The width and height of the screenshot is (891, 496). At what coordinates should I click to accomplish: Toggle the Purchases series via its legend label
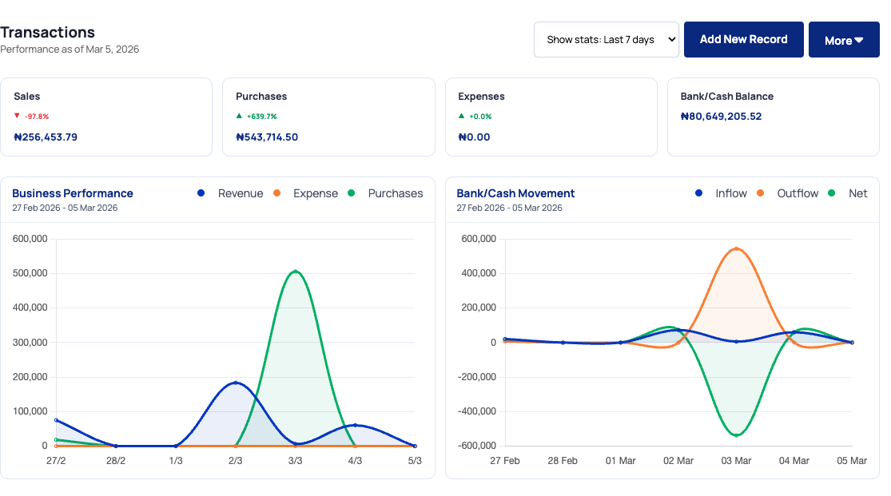point(396,193)
